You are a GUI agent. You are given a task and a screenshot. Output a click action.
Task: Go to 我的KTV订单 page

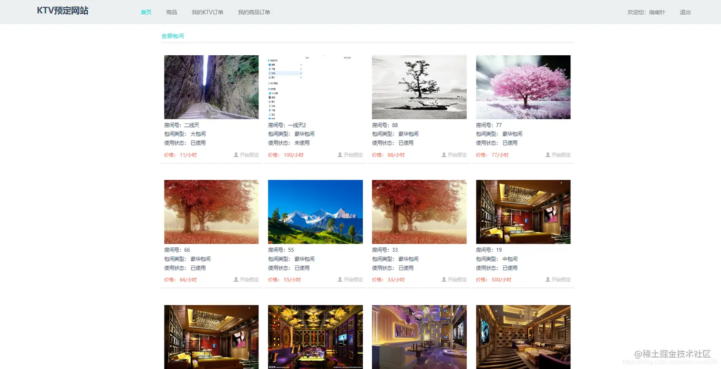207,12
